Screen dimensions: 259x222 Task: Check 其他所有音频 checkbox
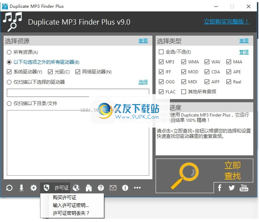point(184,92)
